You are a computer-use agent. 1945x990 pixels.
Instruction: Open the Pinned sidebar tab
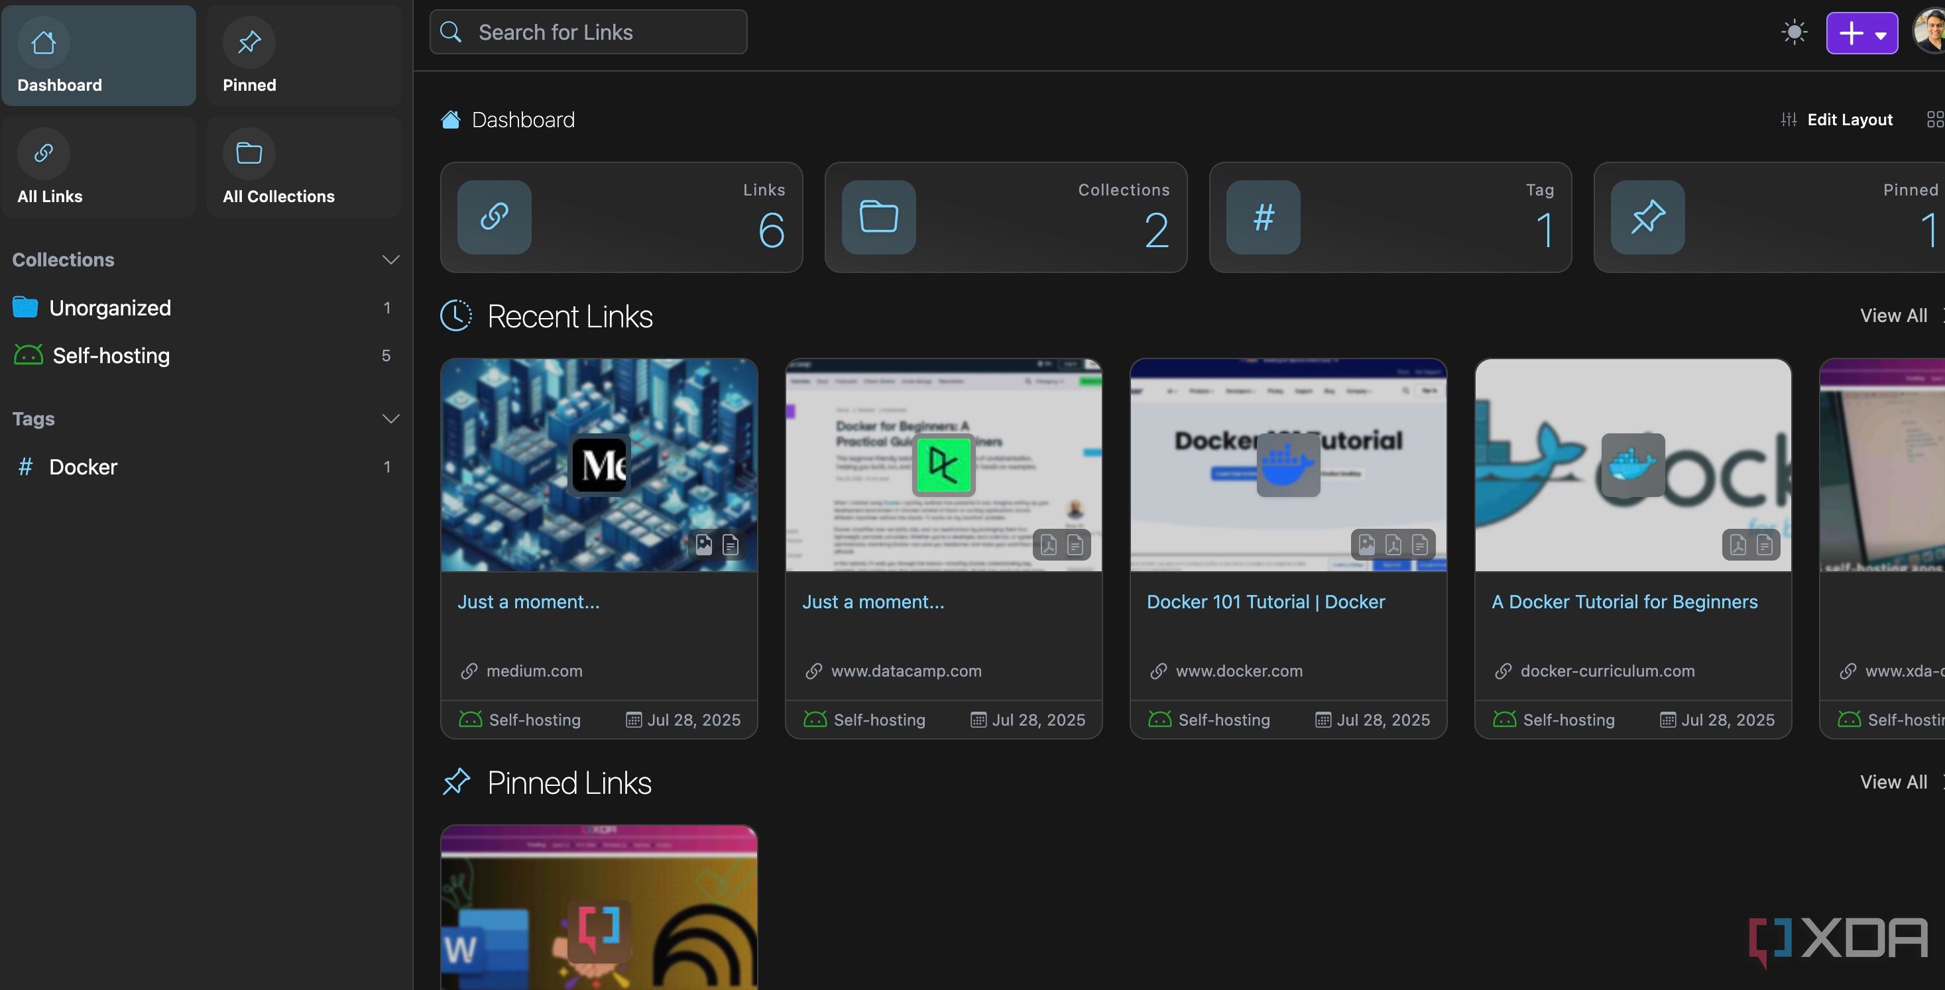(x=304, y=56)
